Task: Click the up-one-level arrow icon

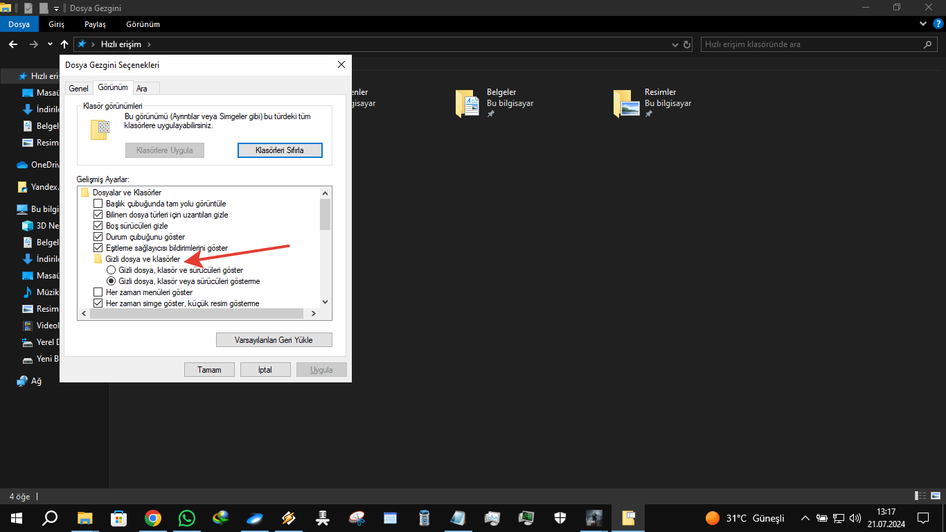Action: click(64, 44)
